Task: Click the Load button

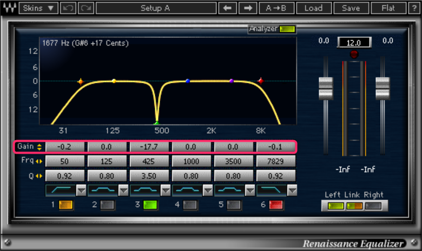Action: (314, 8)
